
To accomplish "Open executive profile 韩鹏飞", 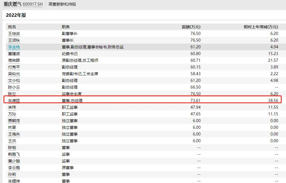I will [x=14, y=155].
